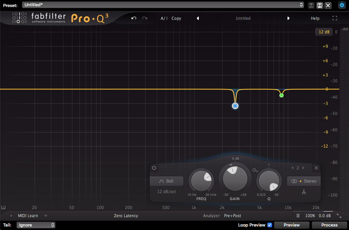Select previous band arrow
This screenshot has width=349, height=230.
[292, 168]
